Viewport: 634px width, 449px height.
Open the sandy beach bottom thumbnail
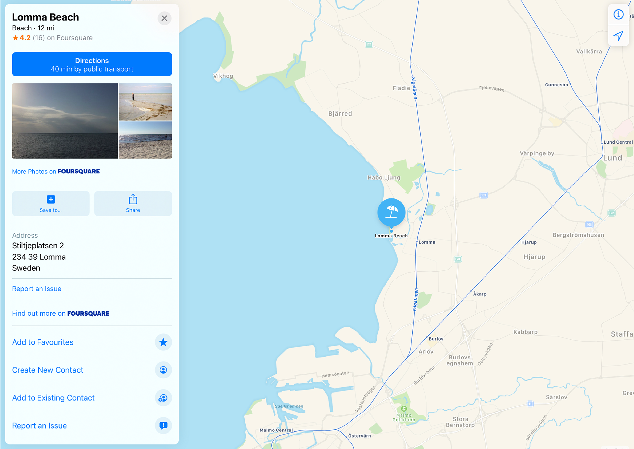point(145,140)
